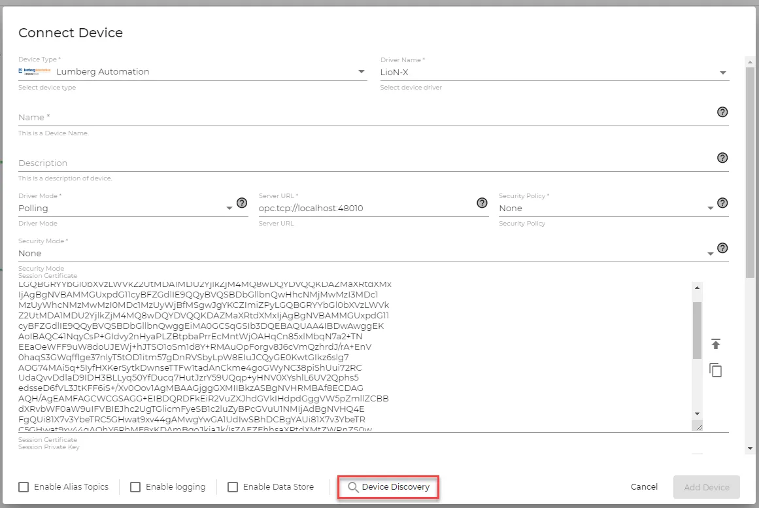Upload a session certificate file
Viewport: 759px width, 508px height.
click(x=715, y=344)
